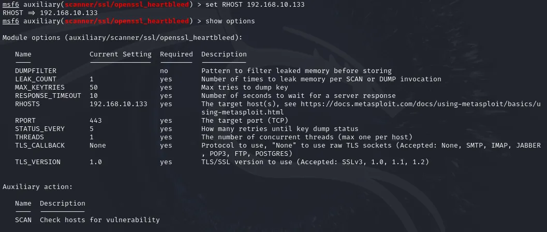547x232 pixels.
Task: Select the LEAK_COUNT option name
Action: coord(36,79)
